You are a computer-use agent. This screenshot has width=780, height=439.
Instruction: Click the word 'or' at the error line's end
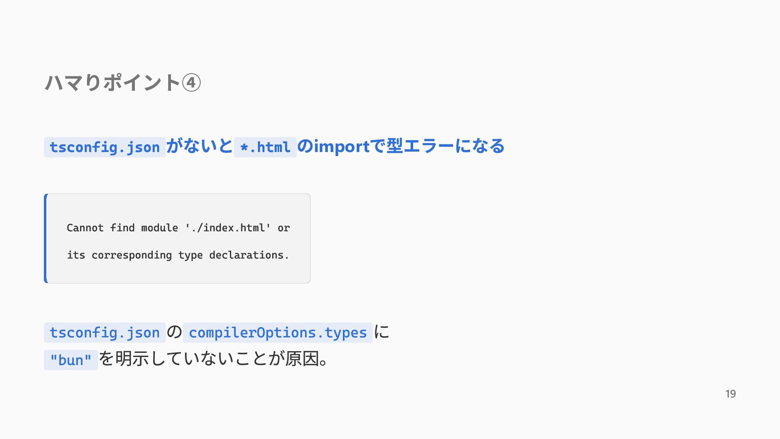[284, 228]
